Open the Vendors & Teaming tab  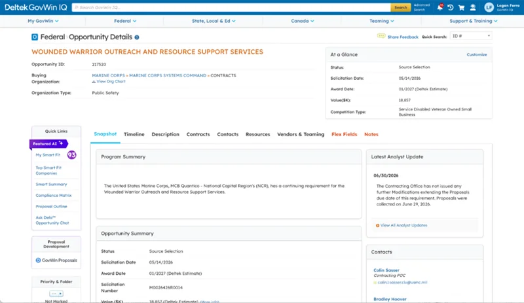pyautogui.click(x=301, y=134)
